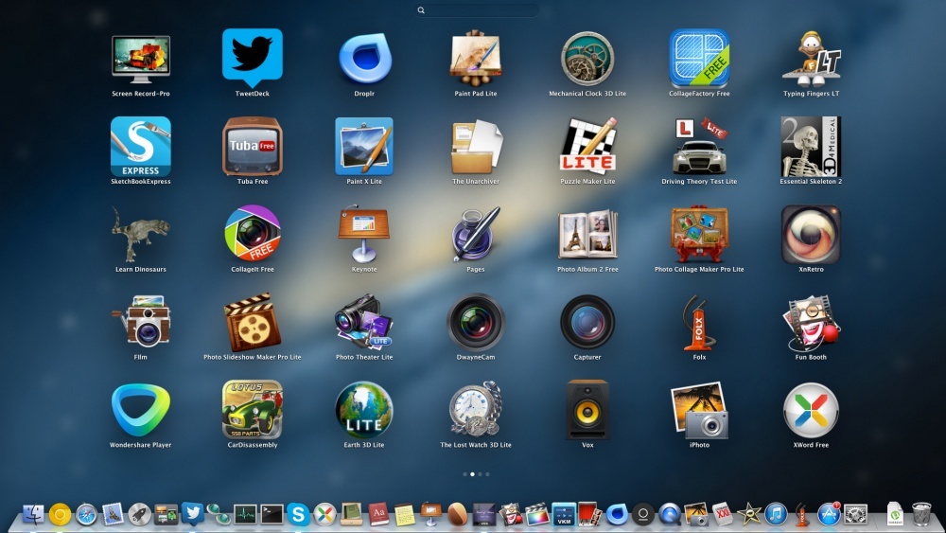Open CollageFactory Free
The image size is (946, 533).
pyautogui.click(x=699, y=59)
